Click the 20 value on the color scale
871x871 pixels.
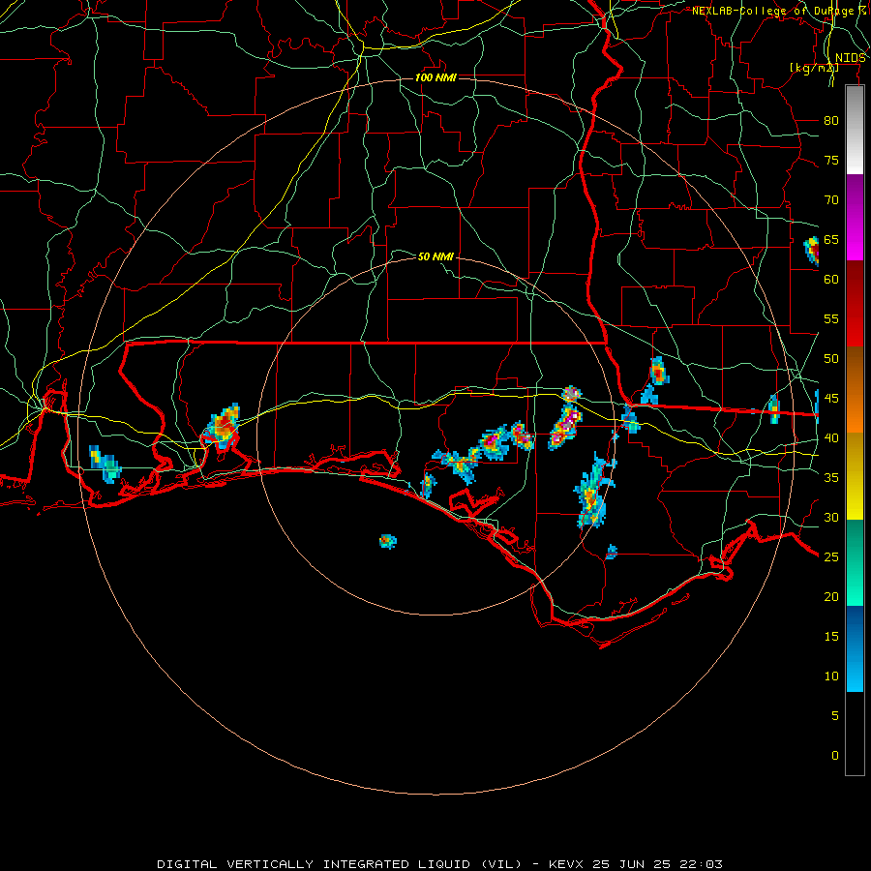[831, 597]
